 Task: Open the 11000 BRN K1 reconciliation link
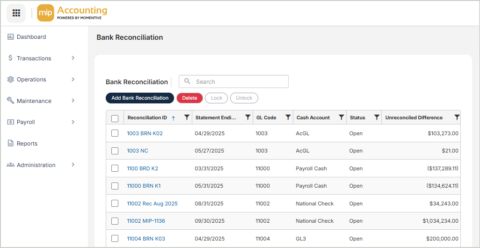coord(144,186)
